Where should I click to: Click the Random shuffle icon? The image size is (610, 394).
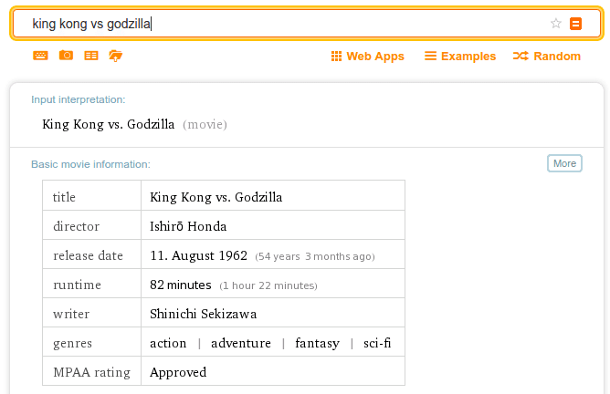(521, 56)
